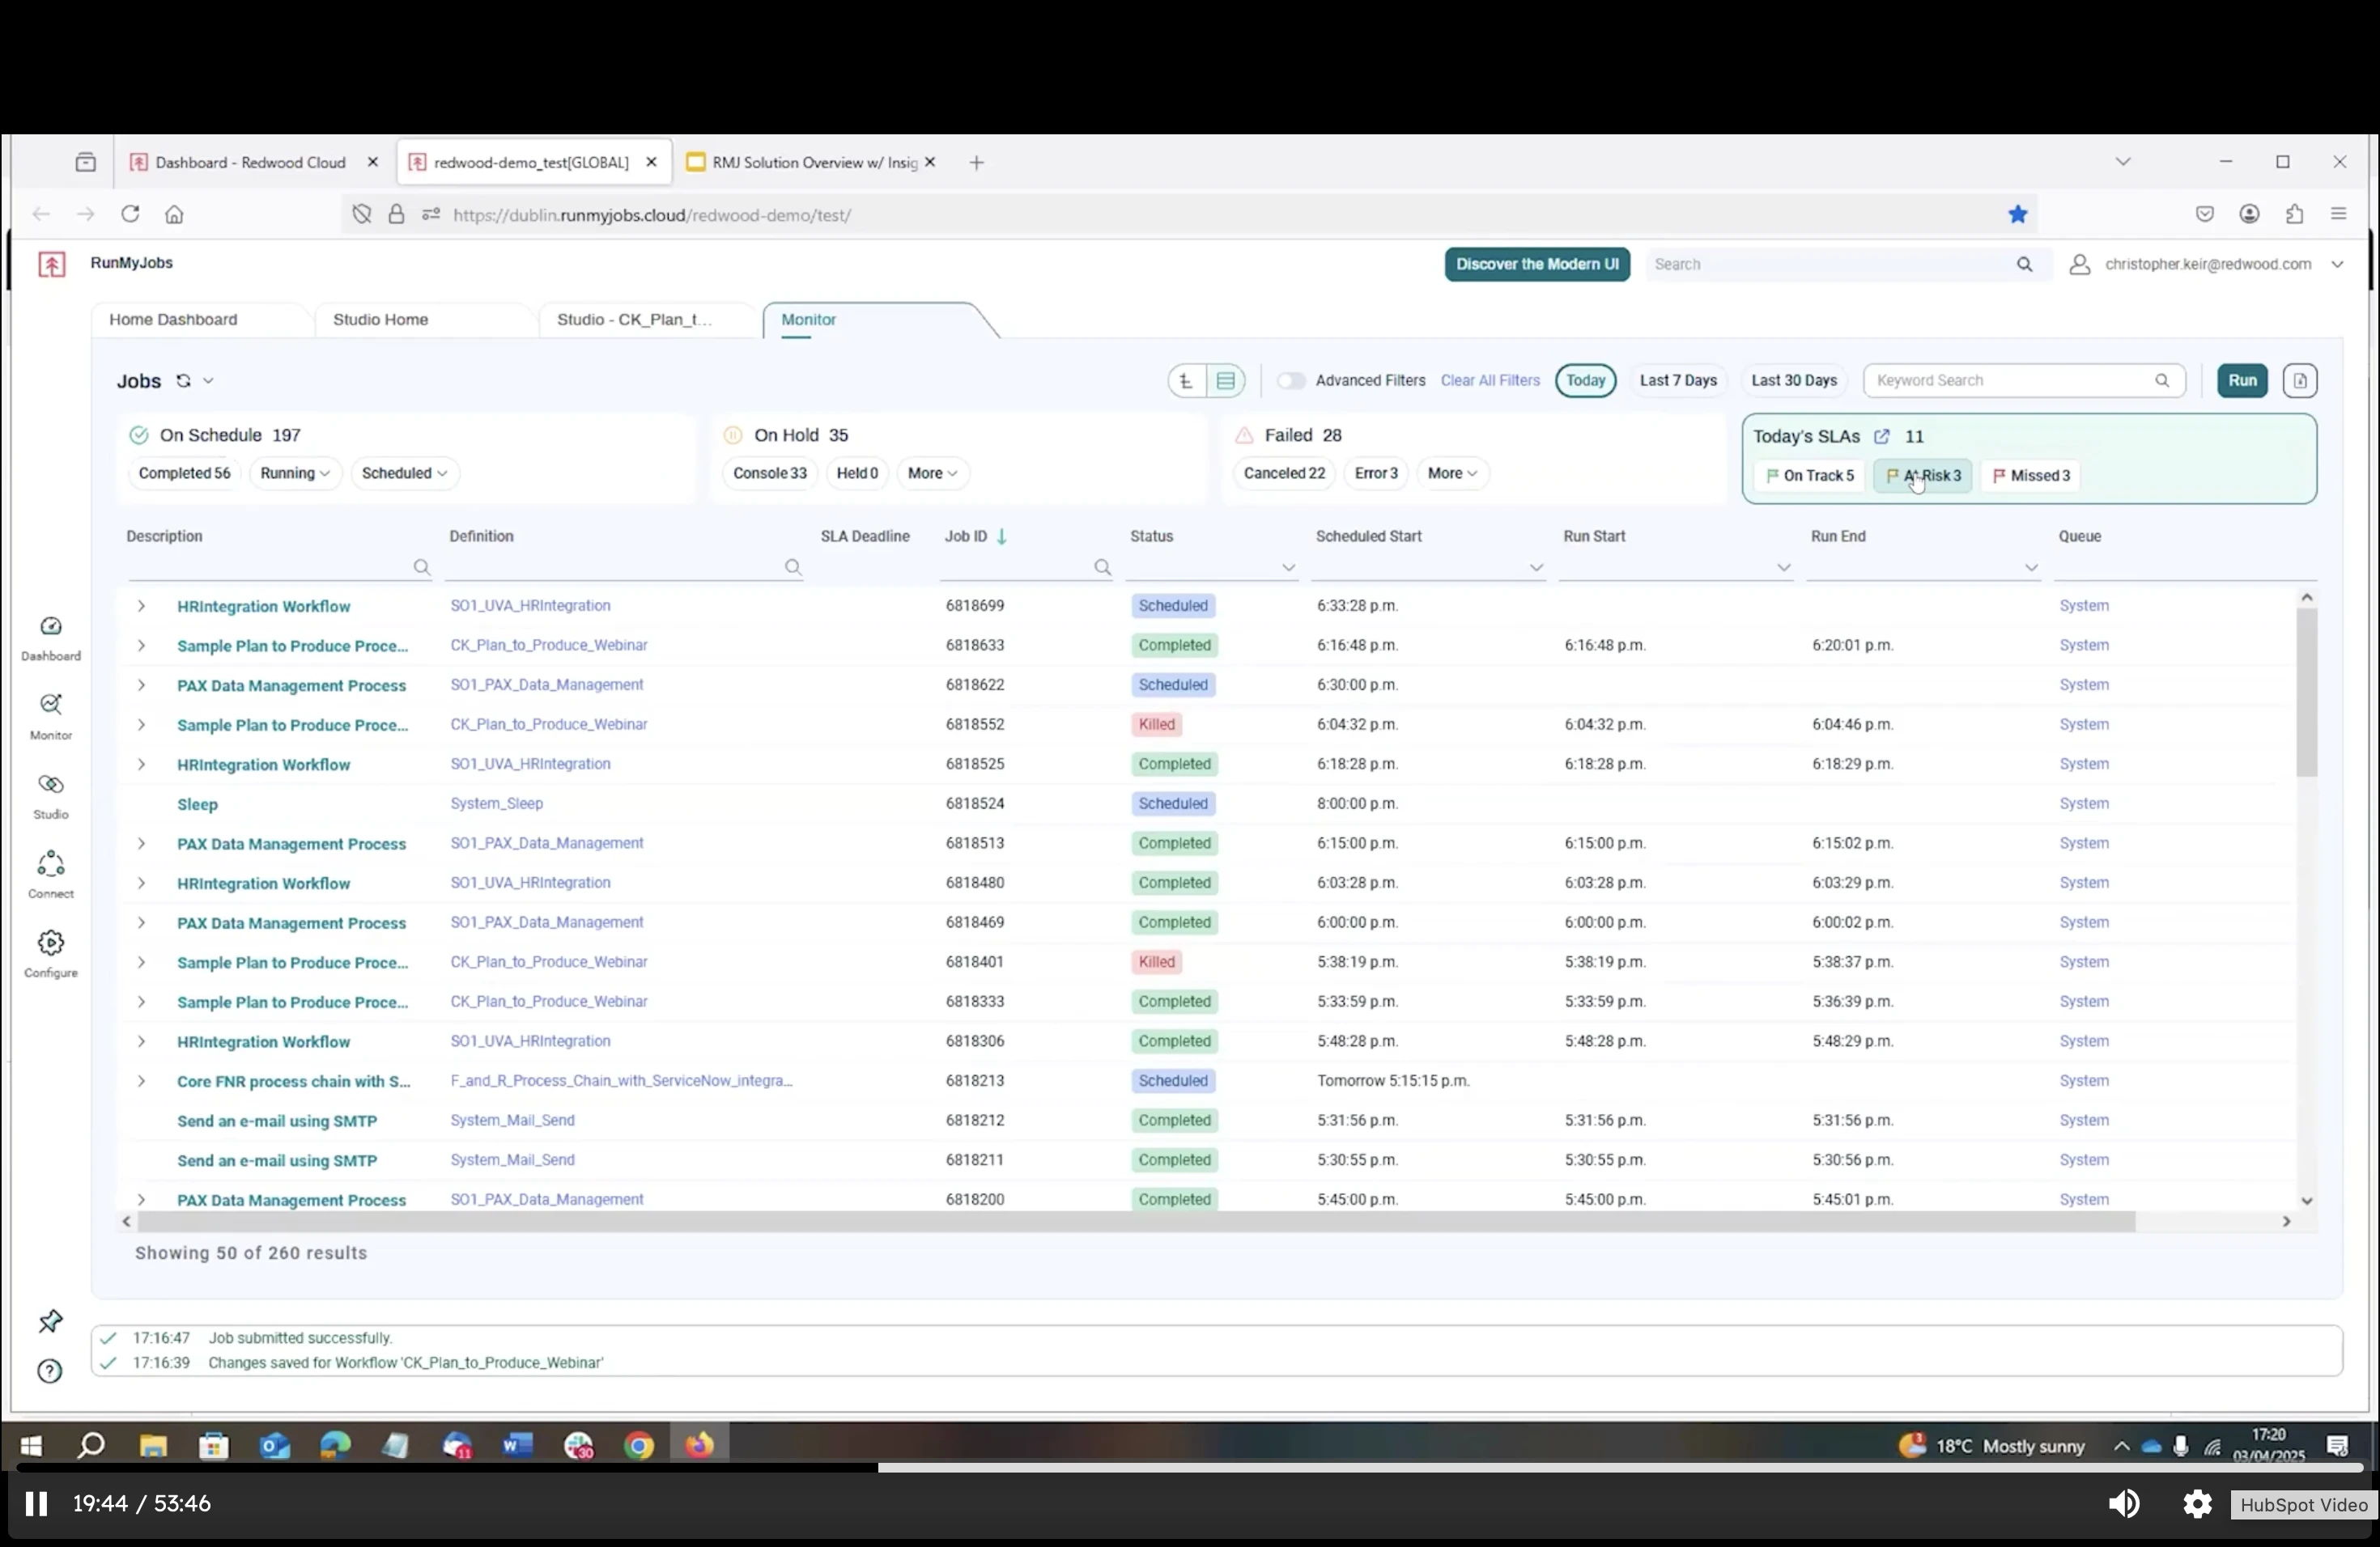Switch to Dashboard - Redwood Cloud browser tab
This screenshot has width=2380, height=1547.
coord(250,163)
